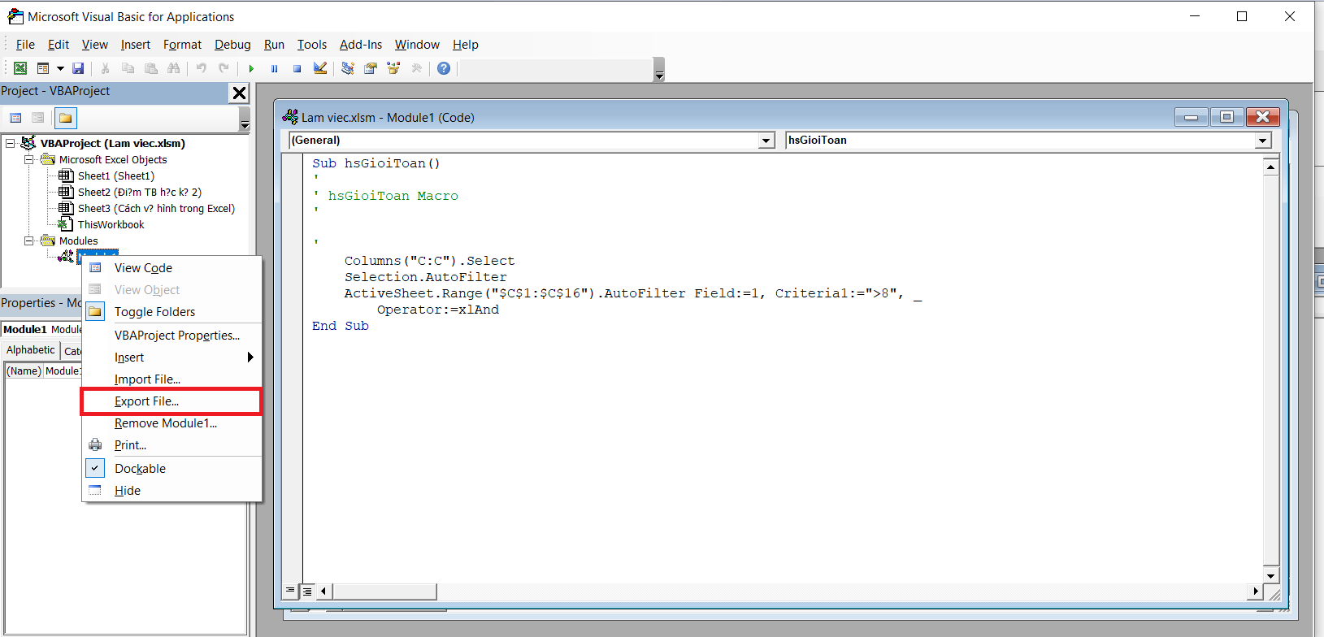The height and width of the screenshot is (637, 1324).
Task: Open the Debug menu in the menu bar
Action: tap(232, 45)
